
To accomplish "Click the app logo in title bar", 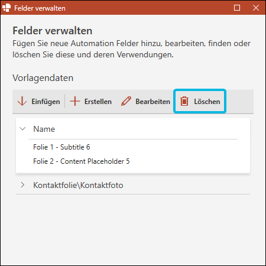I will [7, 8].
